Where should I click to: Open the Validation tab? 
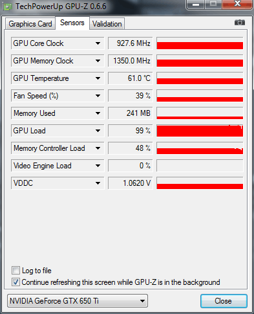(107, 24)
